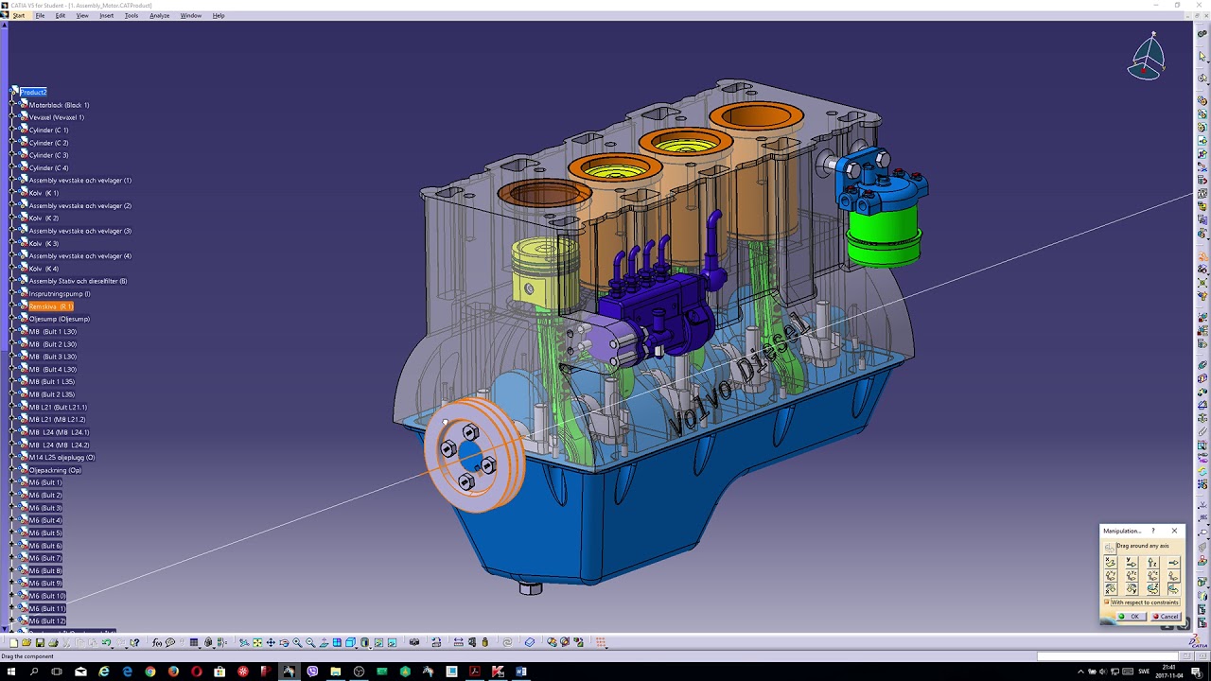Open the Edit menu
This screenshot has height=681, width=1211.
point(61,15)
